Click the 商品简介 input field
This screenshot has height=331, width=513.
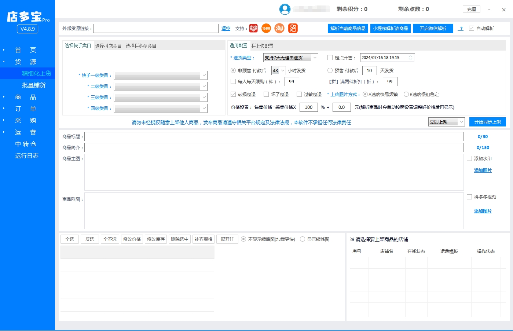click(274, 147)
